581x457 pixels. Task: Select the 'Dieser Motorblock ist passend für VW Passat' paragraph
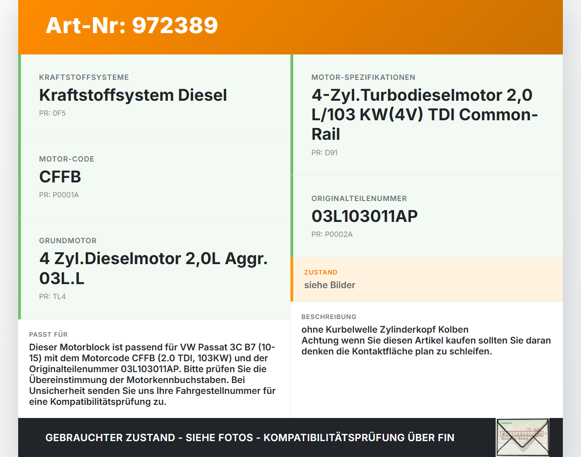153,374
